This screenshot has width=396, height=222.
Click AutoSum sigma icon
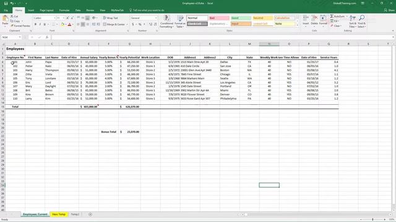(332, 17)
